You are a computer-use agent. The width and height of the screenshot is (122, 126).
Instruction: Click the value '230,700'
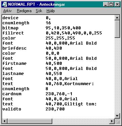55,109
